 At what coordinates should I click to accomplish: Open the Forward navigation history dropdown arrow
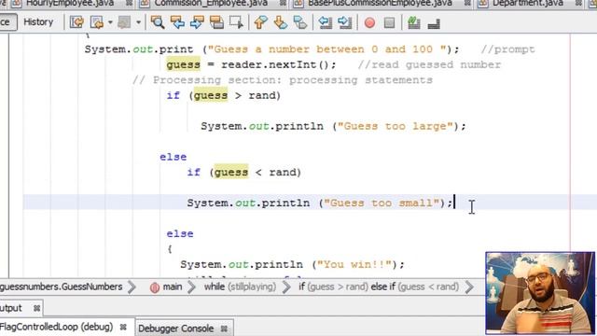click(x=138, y=22)
